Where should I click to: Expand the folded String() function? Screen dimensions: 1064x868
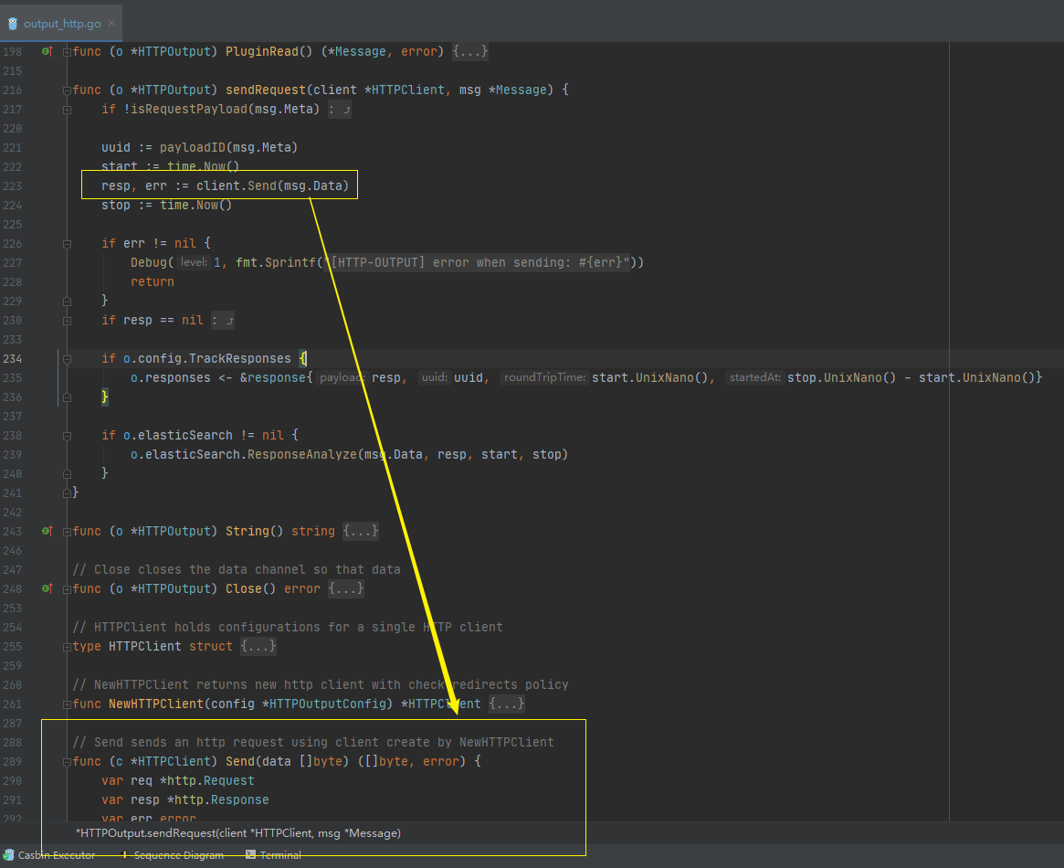coord(67,532)
